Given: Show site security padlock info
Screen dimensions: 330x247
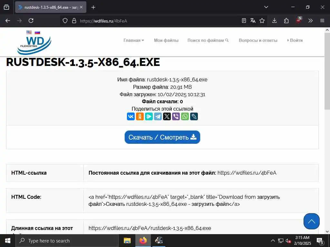Looking at the screenshot, I should (74, 21).
